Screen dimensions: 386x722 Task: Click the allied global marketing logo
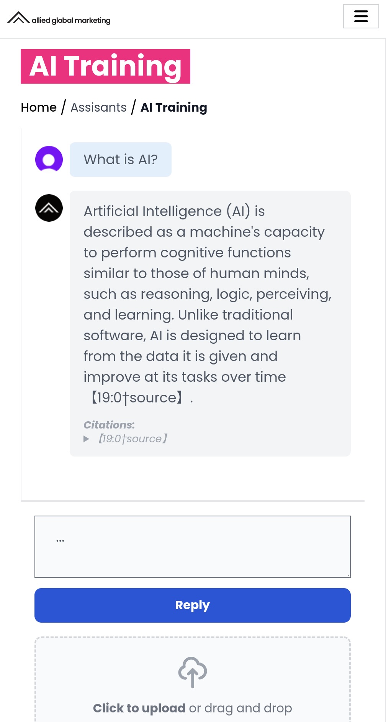coord(59,18)
